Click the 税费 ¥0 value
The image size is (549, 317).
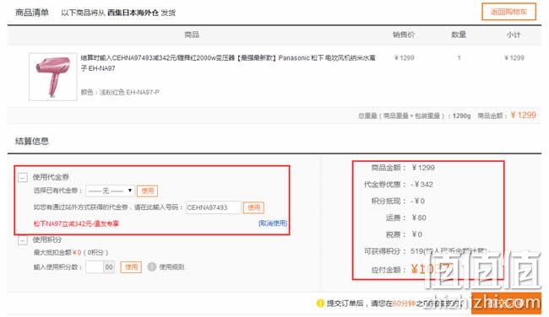tap(416, 234)
